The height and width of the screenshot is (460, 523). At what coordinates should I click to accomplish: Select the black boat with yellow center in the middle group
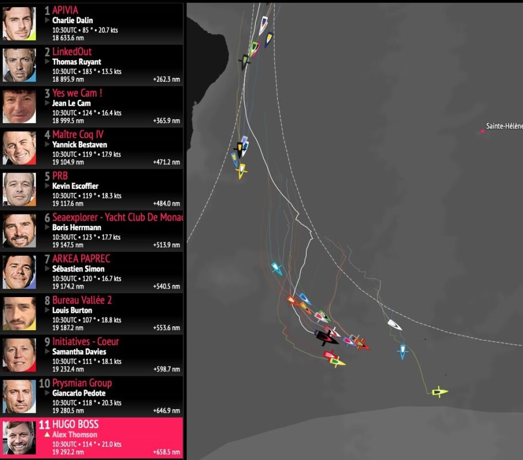coord(239,149)
